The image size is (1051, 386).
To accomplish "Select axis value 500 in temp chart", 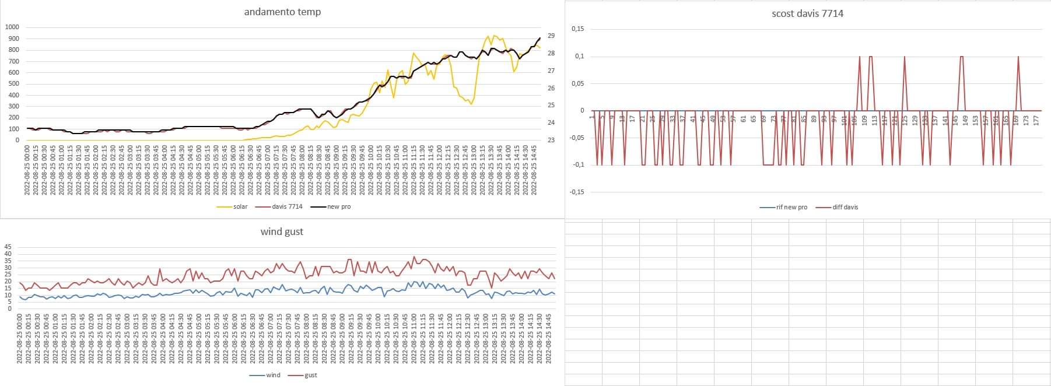I will click(x=13, y=84).
